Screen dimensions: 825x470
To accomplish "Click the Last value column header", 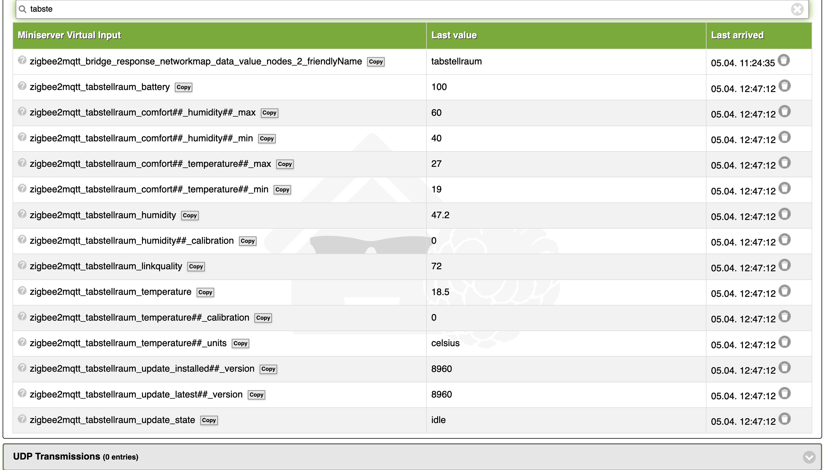I will click(454, 35).
